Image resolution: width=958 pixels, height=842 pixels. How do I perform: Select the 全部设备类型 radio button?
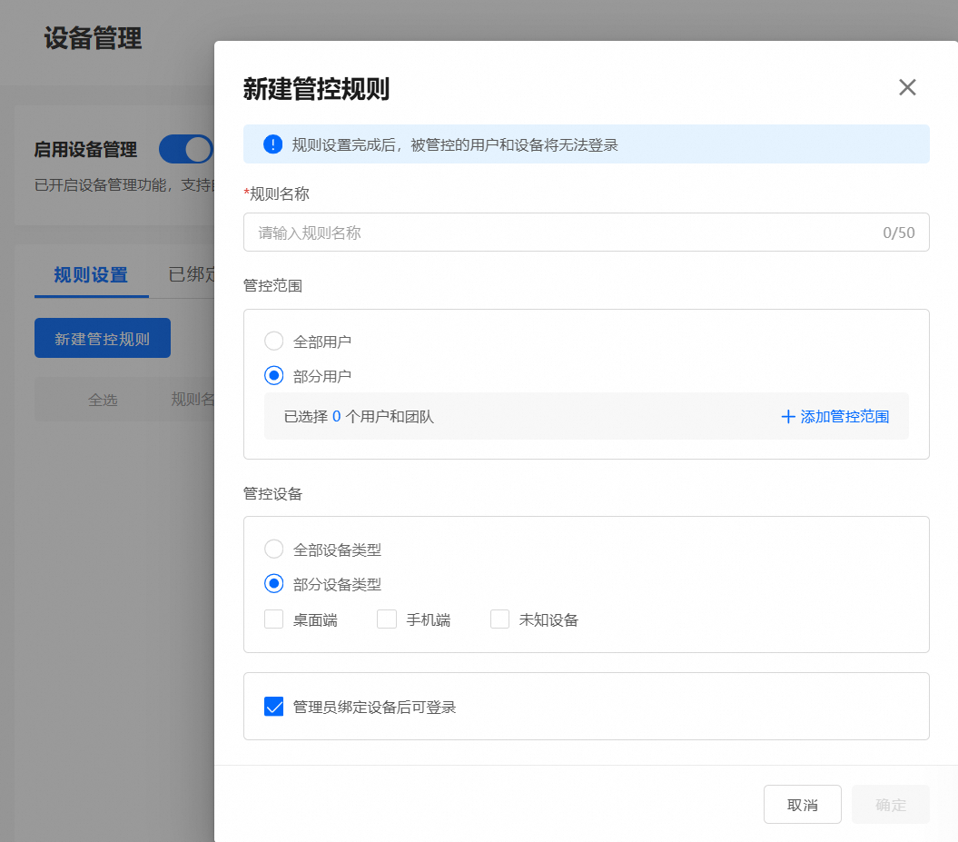[273, 549]
